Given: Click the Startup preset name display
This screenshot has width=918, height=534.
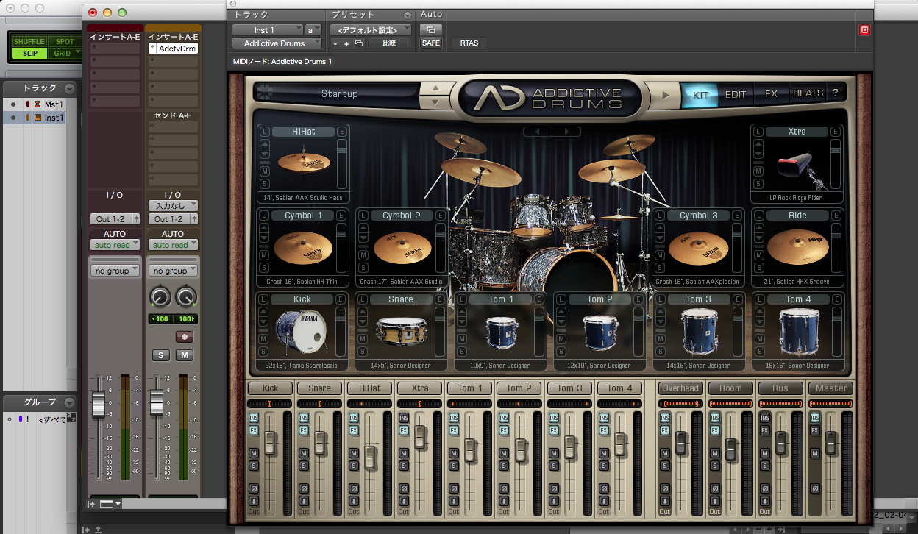Looking at the screenshot, I should (340, 94).
